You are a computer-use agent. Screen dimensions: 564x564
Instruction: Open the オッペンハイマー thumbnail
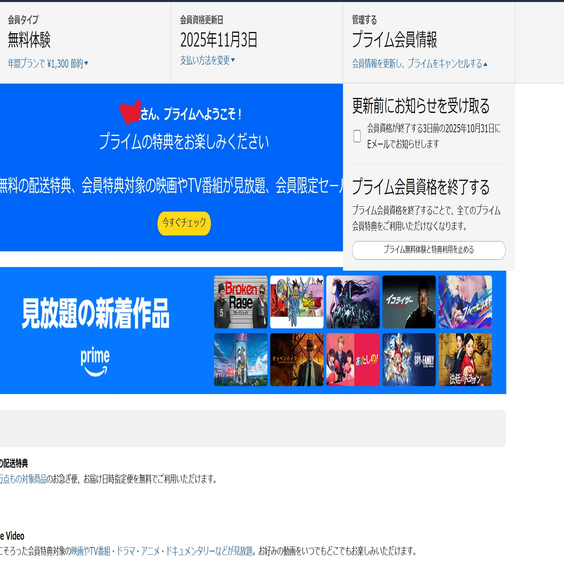tap(297, 360)
